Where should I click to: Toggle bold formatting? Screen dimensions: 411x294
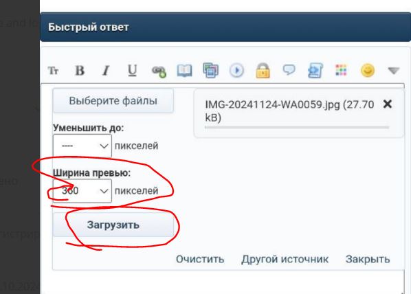pyautogui.click(x=80, y=71)
